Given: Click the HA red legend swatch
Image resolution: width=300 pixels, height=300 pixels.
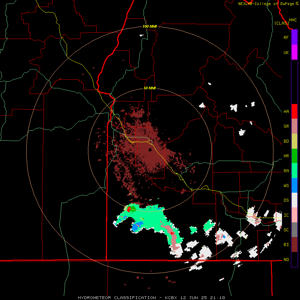Looking at the screenshot, I should click(294, 111).
